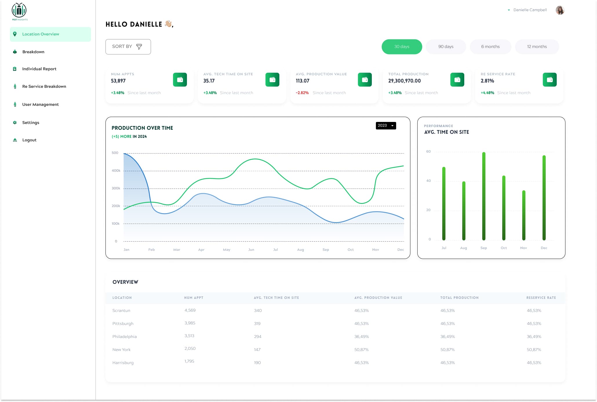Viewport: 597px width, 402px height.
Task: Open the Breakdown page
Action: [x=33, y=52]
